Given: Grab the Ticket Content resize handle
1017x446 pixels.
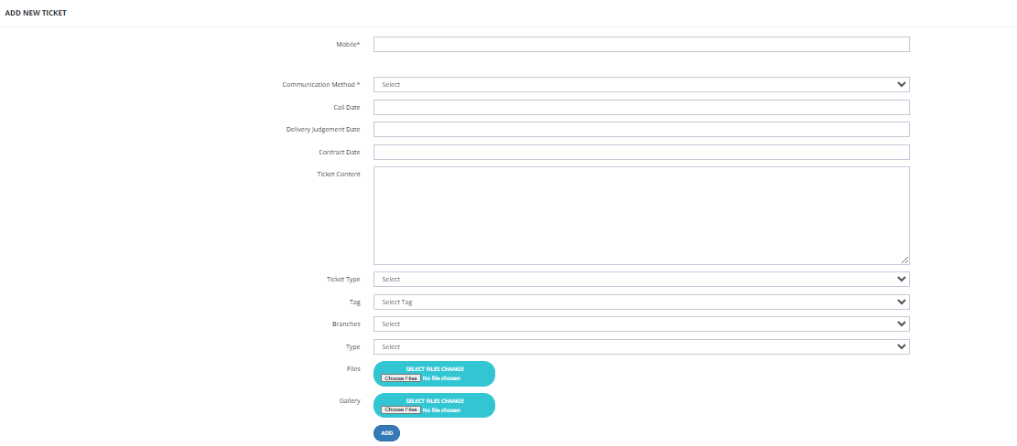Looking at the screenshot, I should pyautogui.click(x=904, y=260).
